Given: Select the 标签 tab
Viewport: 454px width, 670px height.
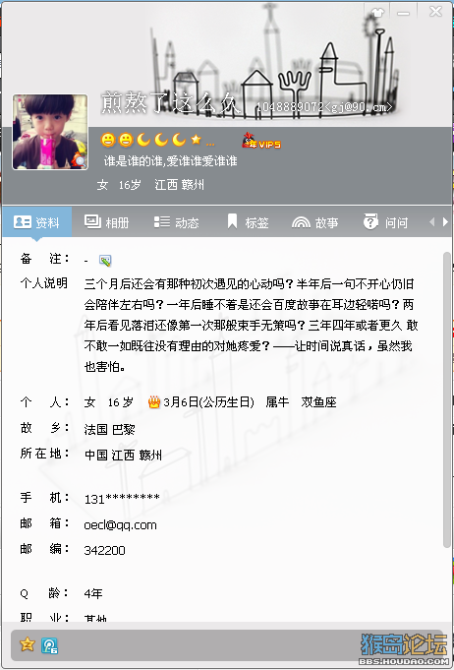Looking at the screenshot, I should point(248,222).
